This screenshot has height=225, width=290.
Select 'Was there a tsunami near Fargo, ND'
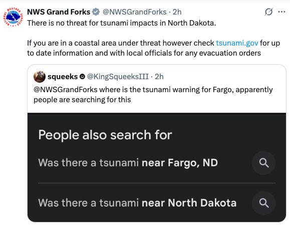pos(128,163)
